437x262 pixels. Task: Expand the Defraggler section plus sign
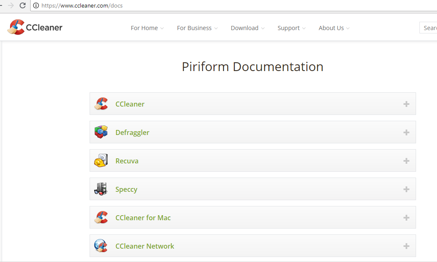click(406, 132)
